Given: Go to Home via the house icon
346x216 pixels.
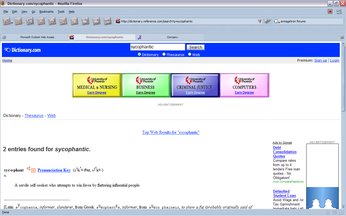Looking at the screenshot, I should coord(52,21).
